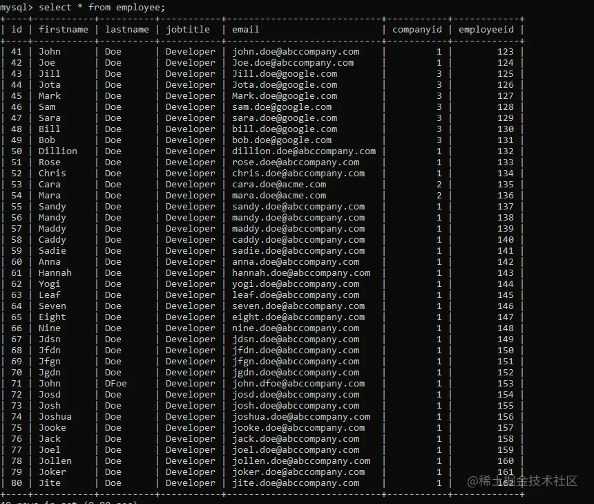Click lastname 'DFoe' cell
594x504 pixels.
click(116, 384)
